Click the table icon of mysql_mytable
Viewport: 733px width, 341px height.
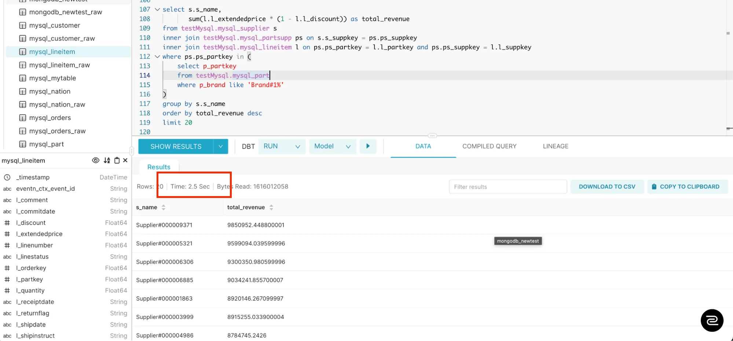pos(23,78)
